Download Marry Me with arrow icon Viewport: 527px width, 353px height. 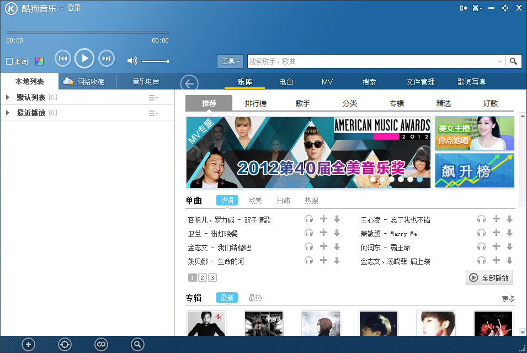509,233
